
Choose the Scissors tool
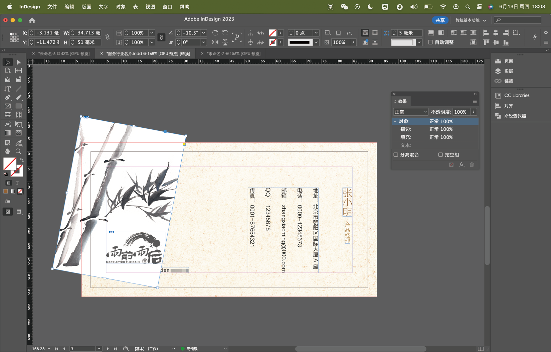point(7,124)
